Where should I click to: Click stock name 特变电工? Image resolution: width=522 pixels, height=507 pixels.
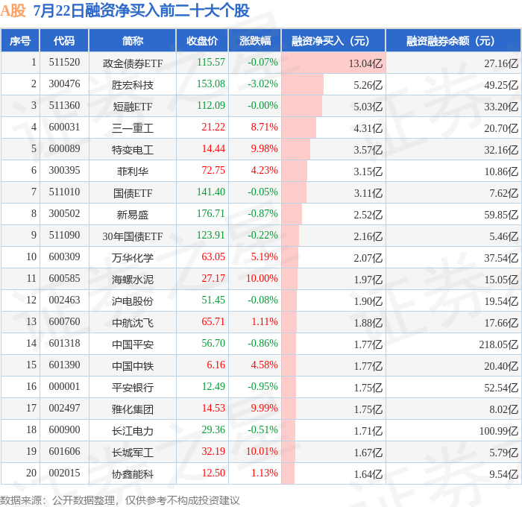pos(133,149)
